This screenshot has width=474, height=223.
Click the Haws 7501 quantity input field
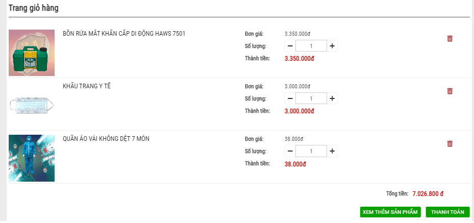311,46
